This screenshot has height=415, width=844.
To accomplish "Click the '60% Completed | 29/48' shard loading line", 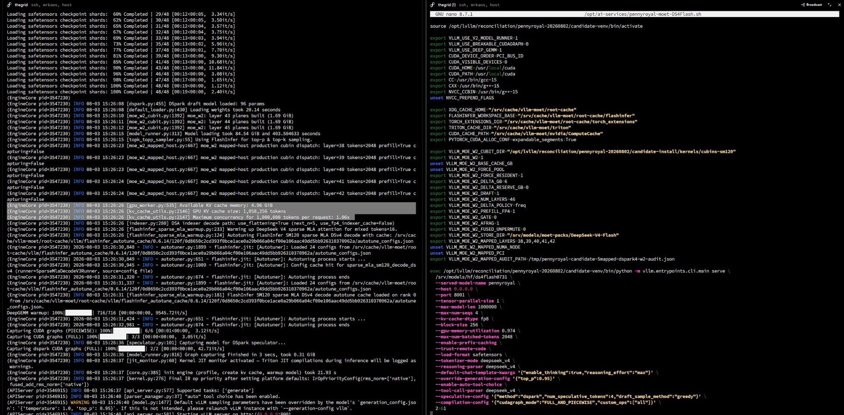I will tap(121, 14).
